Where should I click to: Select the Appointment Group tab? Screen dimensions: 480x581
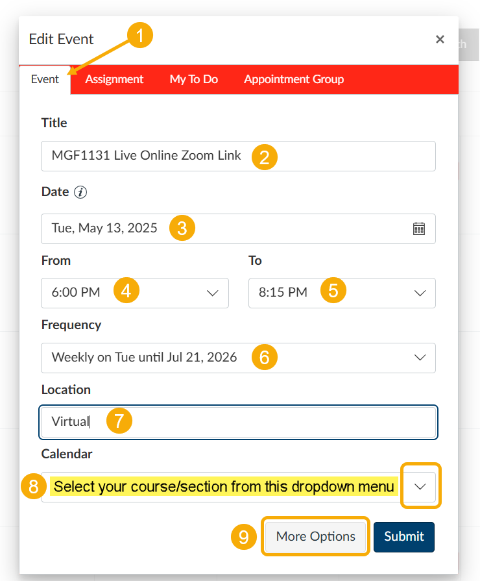coord(294,79)
